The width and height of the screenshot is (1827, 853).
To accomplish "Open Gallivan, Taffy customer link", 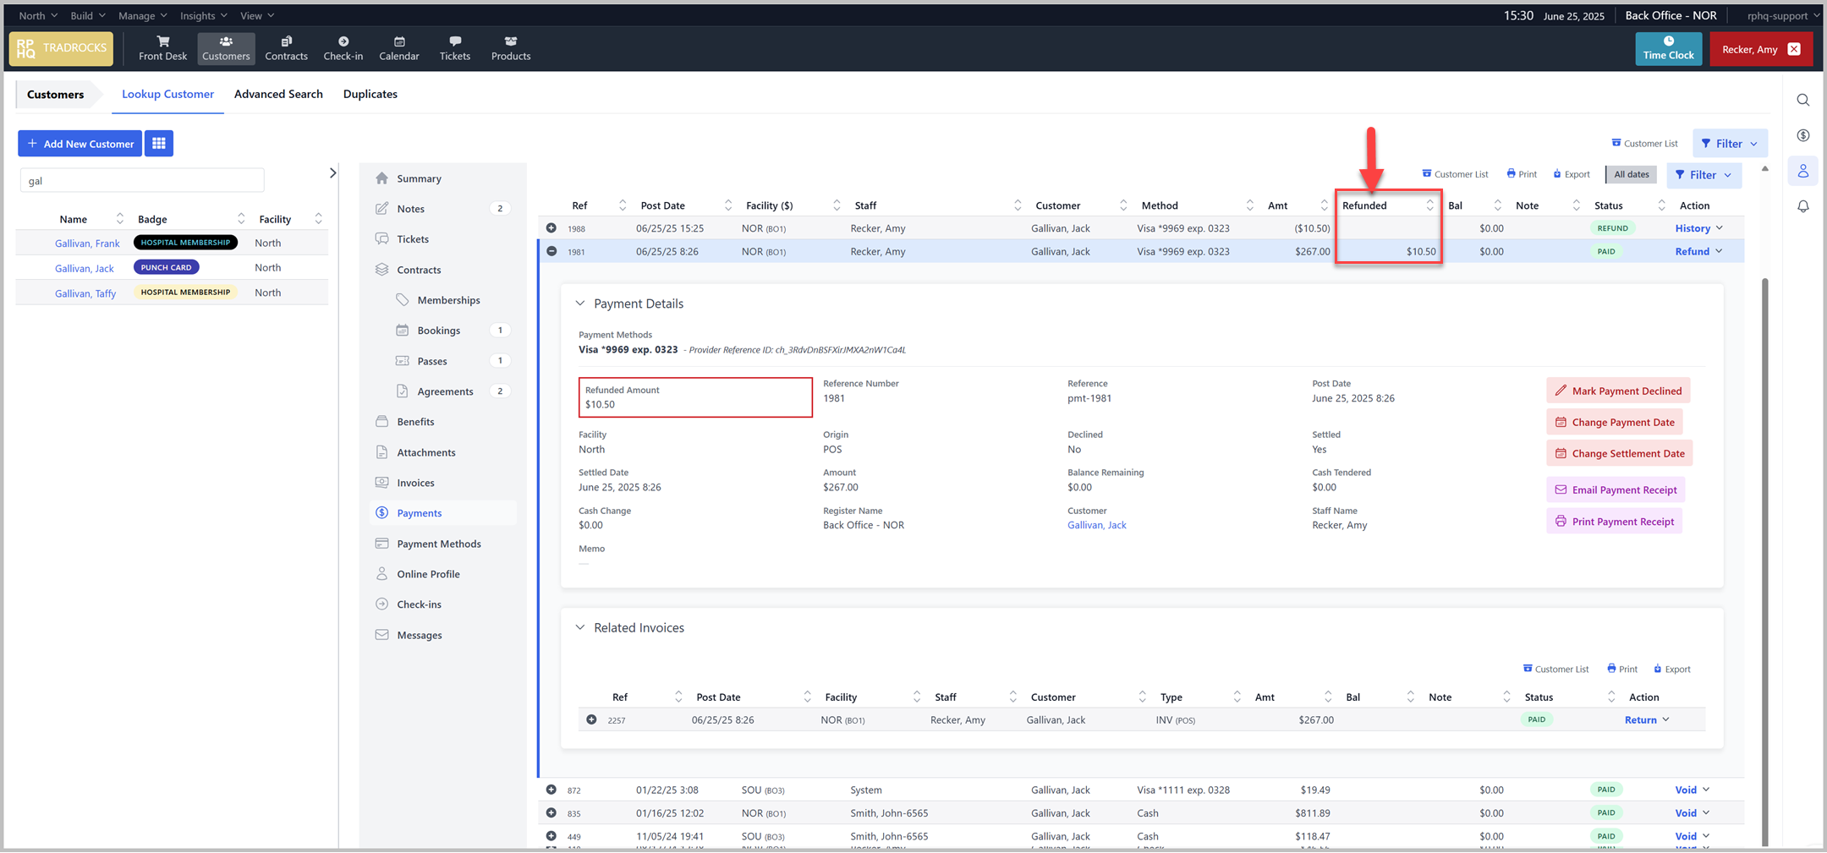I will (85, 293).
